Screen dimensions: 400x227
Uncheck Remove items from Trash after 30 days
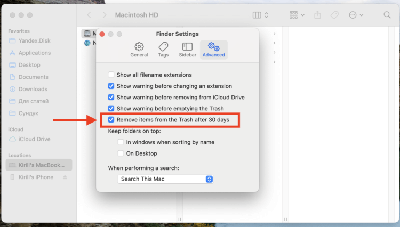111,120
